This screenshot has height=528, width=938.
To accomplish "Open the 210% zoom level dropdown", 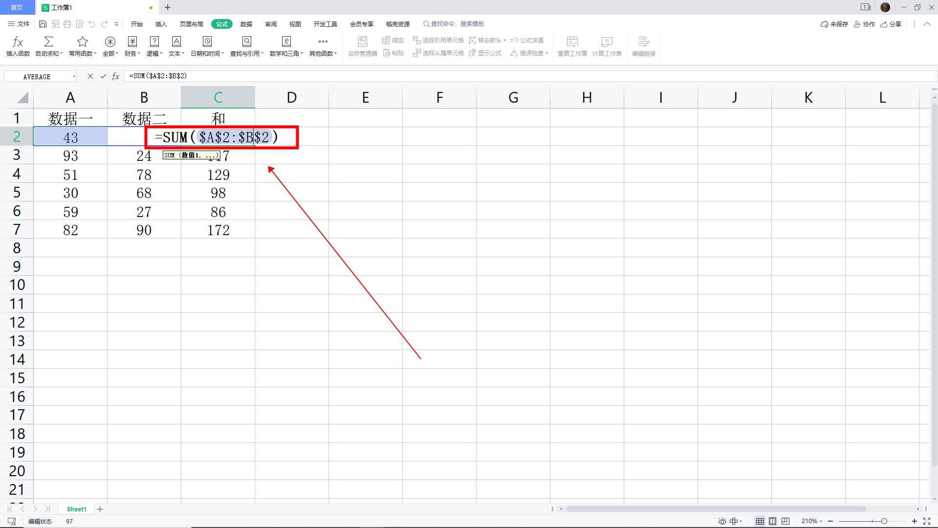I will point(812,521).
